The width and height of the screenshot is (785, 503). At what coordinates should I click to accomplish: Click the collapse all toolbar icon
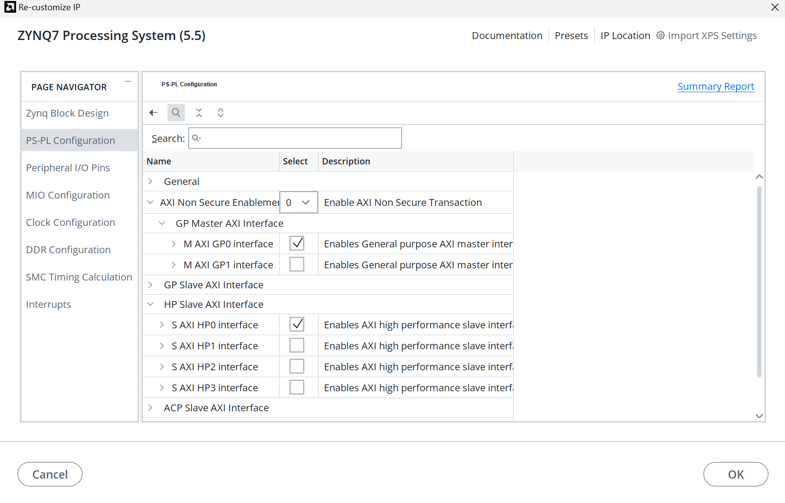199,113
